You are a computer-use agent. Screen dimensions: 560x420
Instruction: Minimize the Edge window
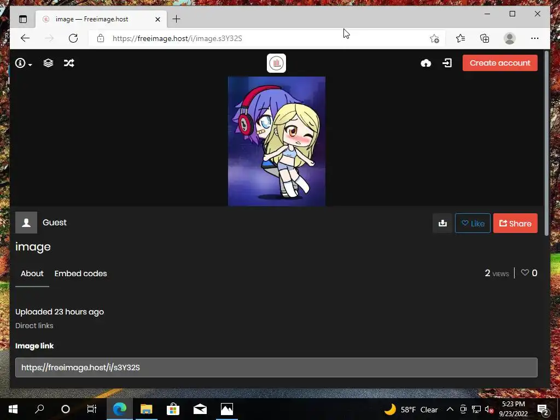[487, 14]
